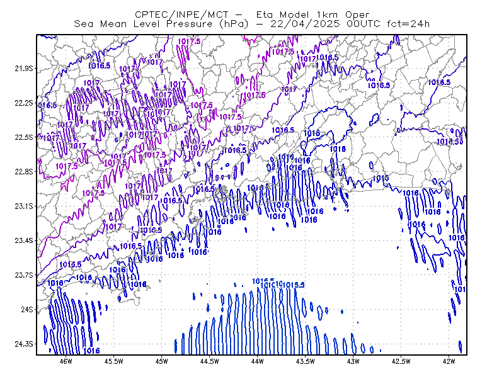Screen dimensions: 504x389
Task: Click the 21.9S latitude axis label
Action: pyautogui.click(x=24, y=69)
